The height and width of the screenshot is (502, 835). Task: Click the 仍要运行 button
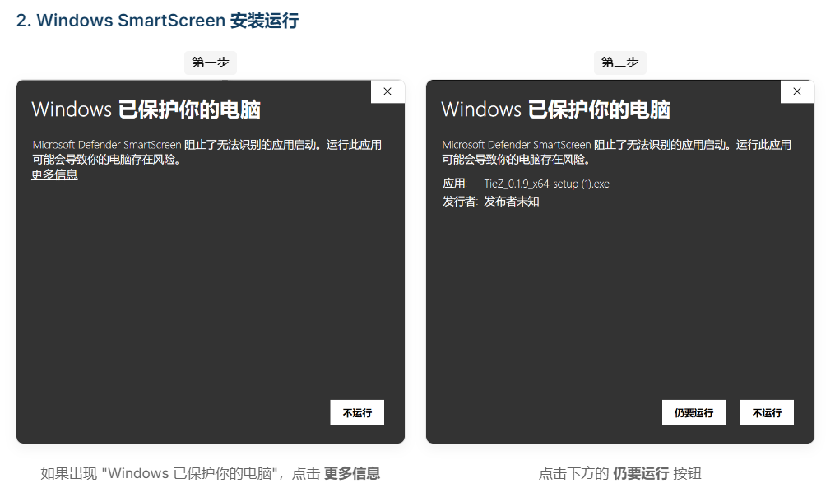point(694,412)
